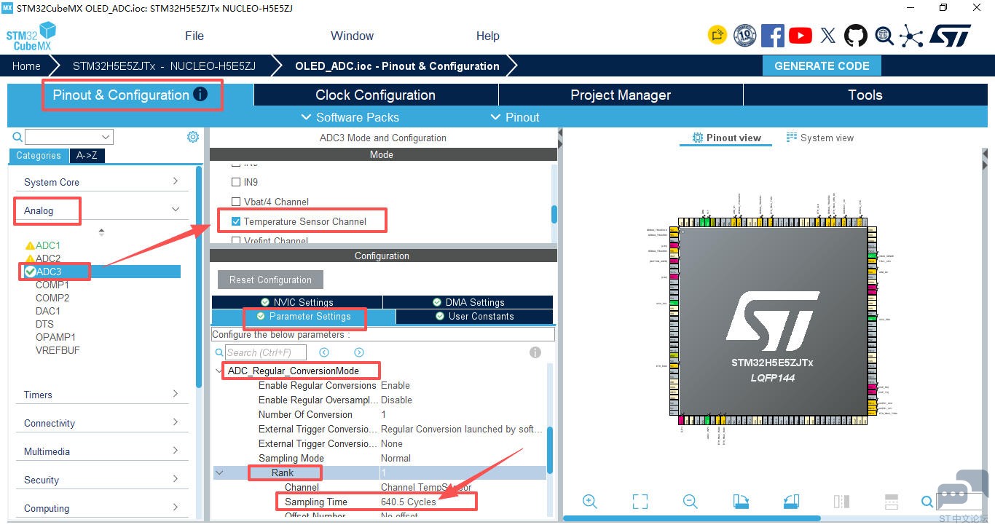
Task: Click the network nodes community icon
Action: pos(911,36)
